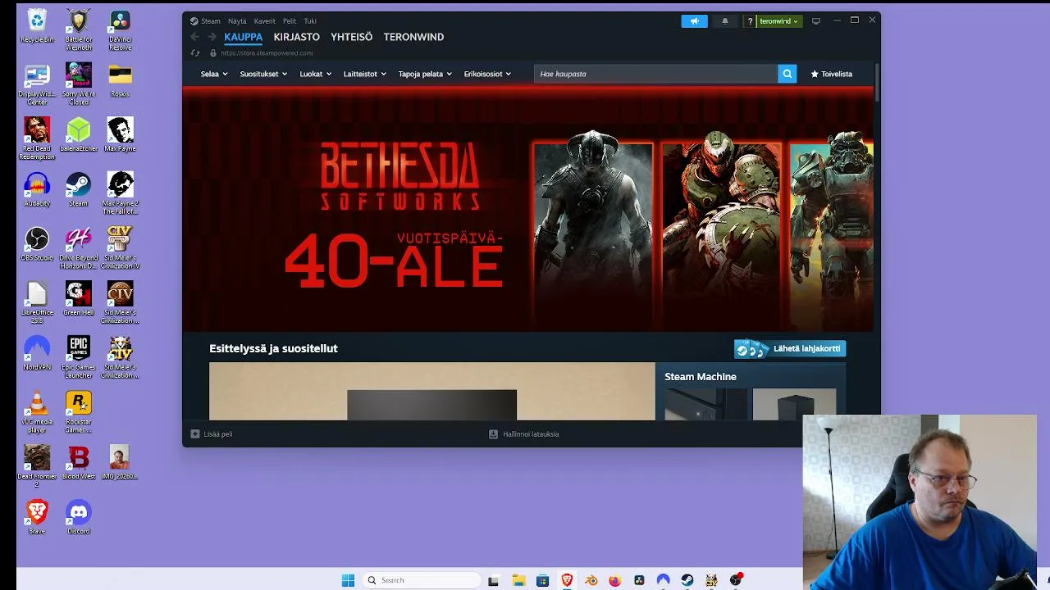Viewport: 1050px width, 590px height.
Task: Expand the Tapoja pelata dropdown
Action: pyautogui.click(x=425, y=74)
